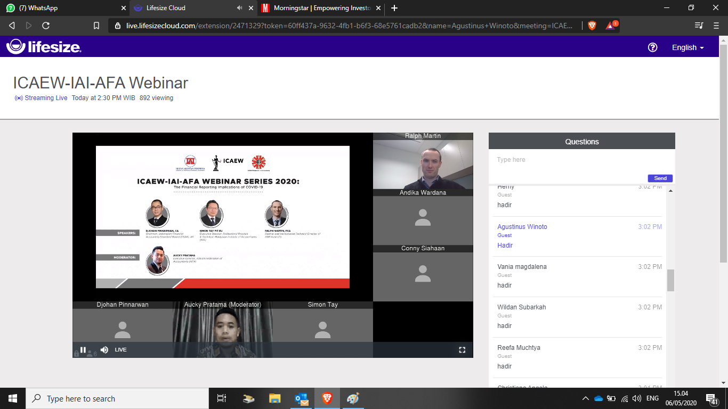Click the Streaming Live status link
The height and width of the screenshot is (409, 728).
pyautogui.click(x=41, y=98)
